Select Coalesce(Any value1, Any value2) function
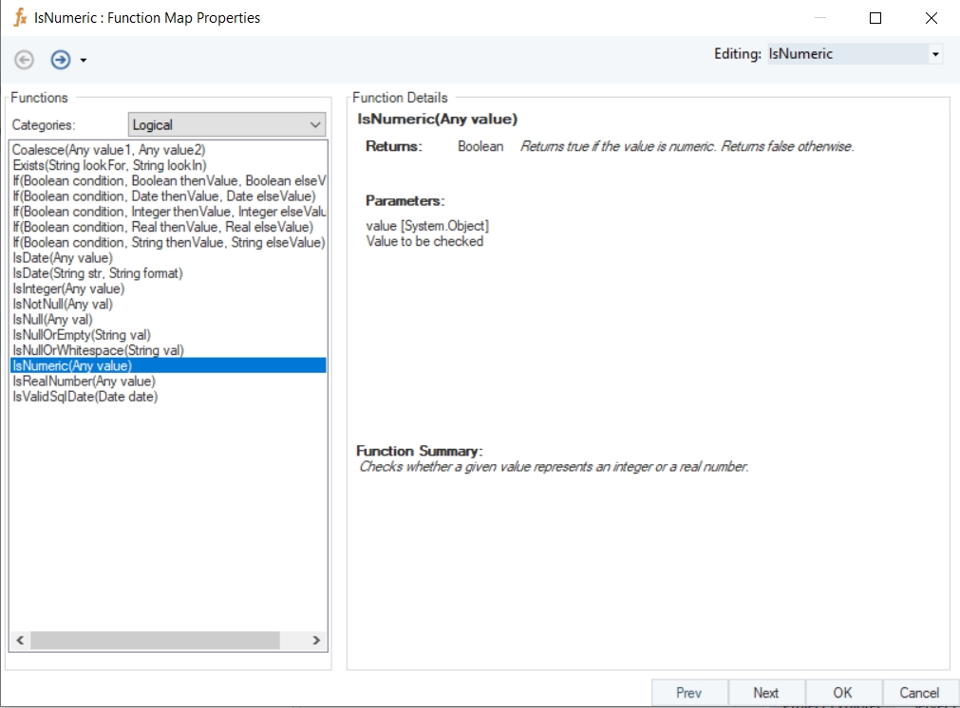Image resolution: width=960 pixels, height=708 pixels. coord(108,150)
